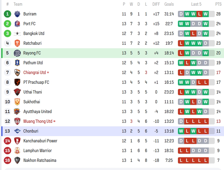Click the Chonburi club crest

point(17,131)
